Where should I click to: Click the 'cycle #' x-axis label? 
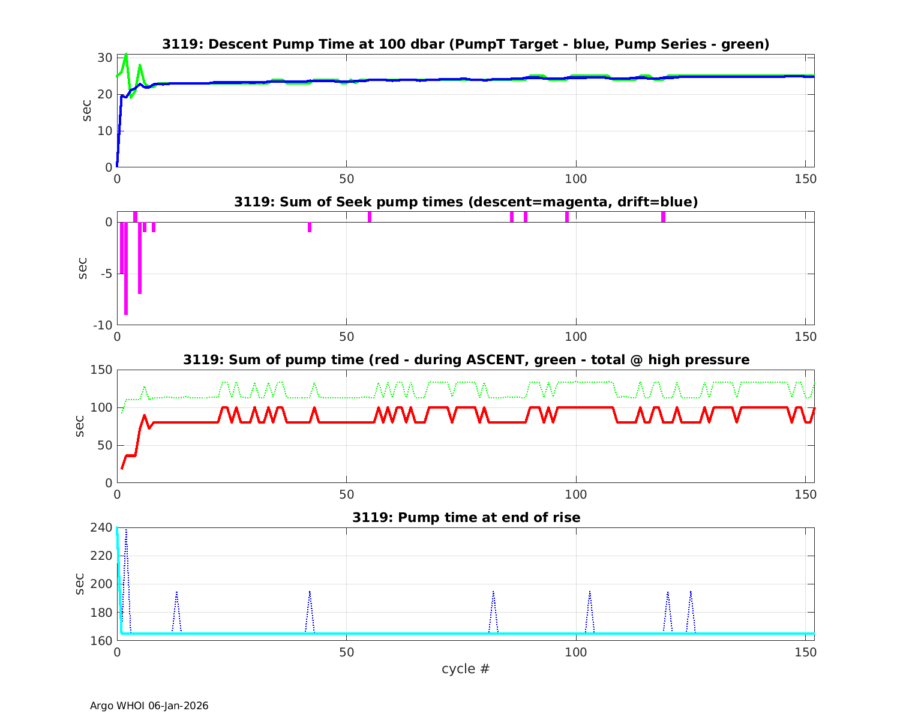coord(466,668)
